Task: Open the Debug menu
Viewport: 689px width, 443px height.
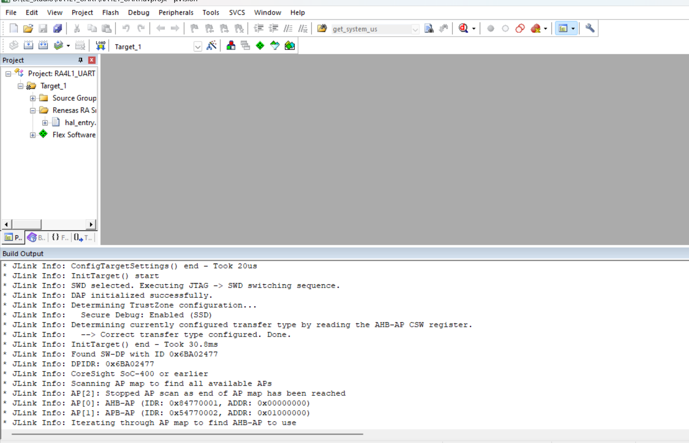Action: coord(138,13)
